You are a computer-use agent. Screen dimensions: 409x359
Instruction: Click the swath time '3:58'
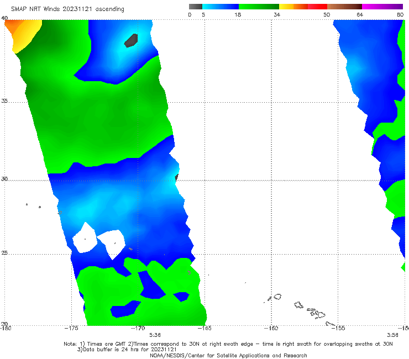click(x=392, y=335)
